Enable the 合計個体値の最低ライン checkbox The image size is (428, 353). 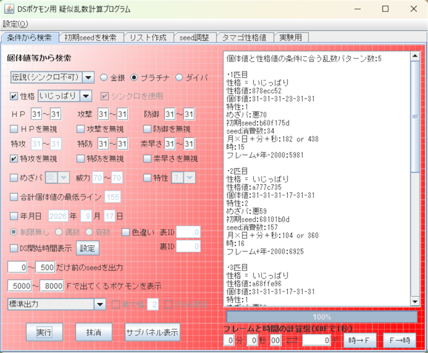pos(14,197)
